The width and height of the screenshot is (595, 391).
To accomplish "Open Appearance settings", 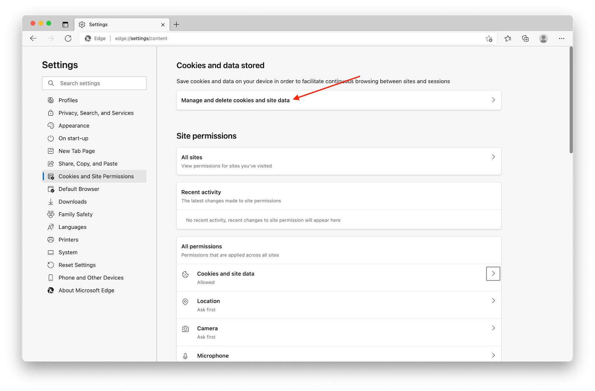I will click(x=94, y=126).
